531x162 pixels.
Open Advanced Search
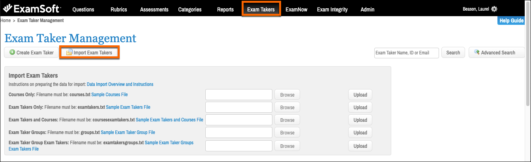tap(497, 52)
